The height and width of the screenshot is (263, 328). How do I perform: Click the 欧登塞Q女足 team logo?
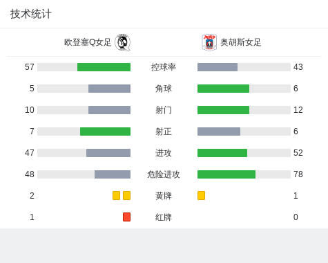[x=123, y=42]
